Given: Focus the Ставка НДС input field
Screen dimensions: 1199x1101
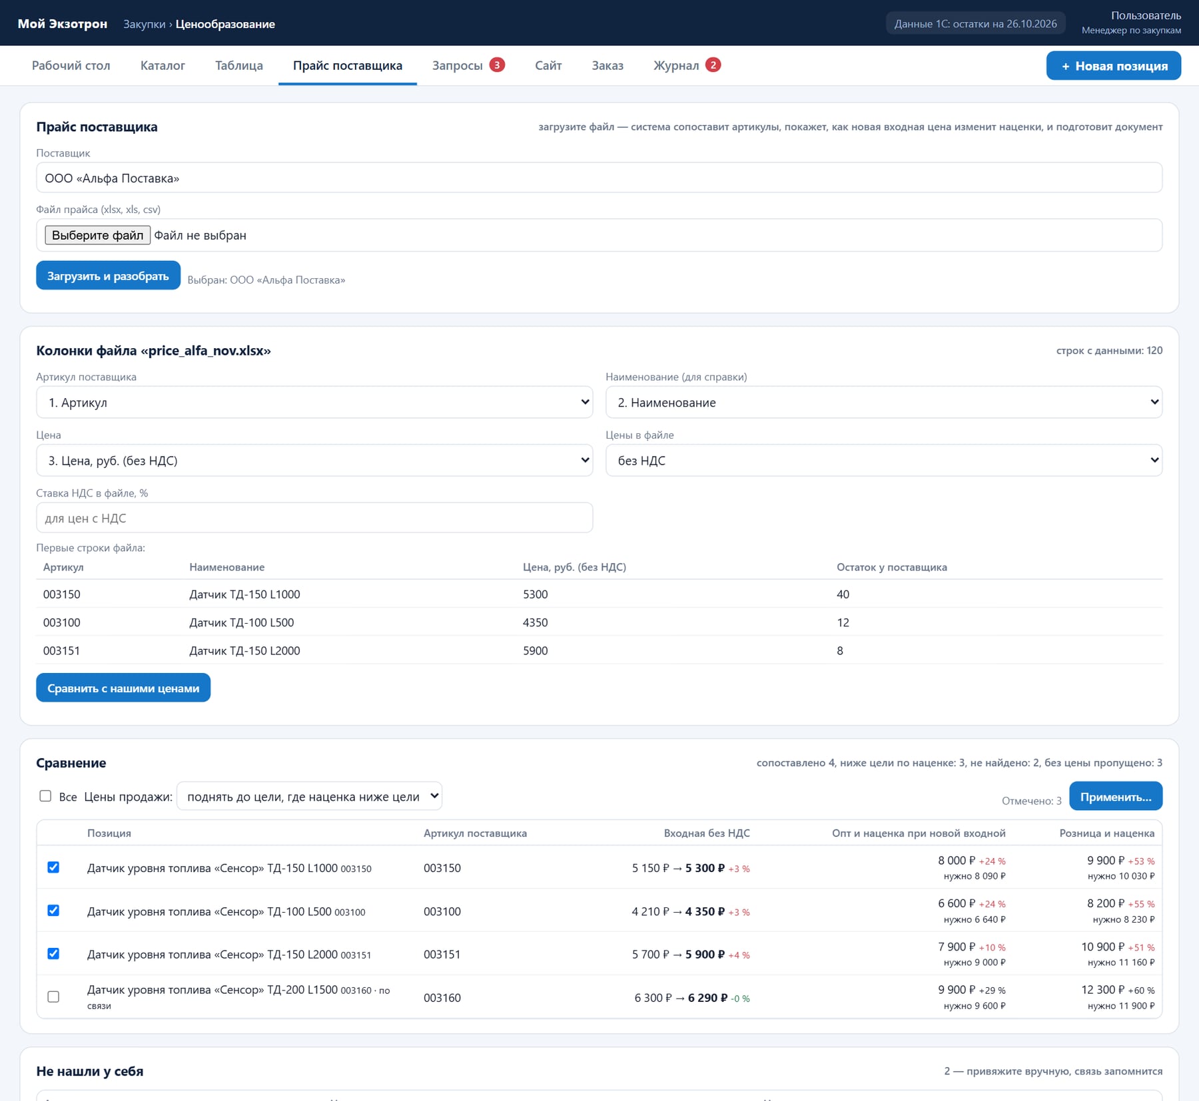Looking at the screenshot, I should click(314, 518).
